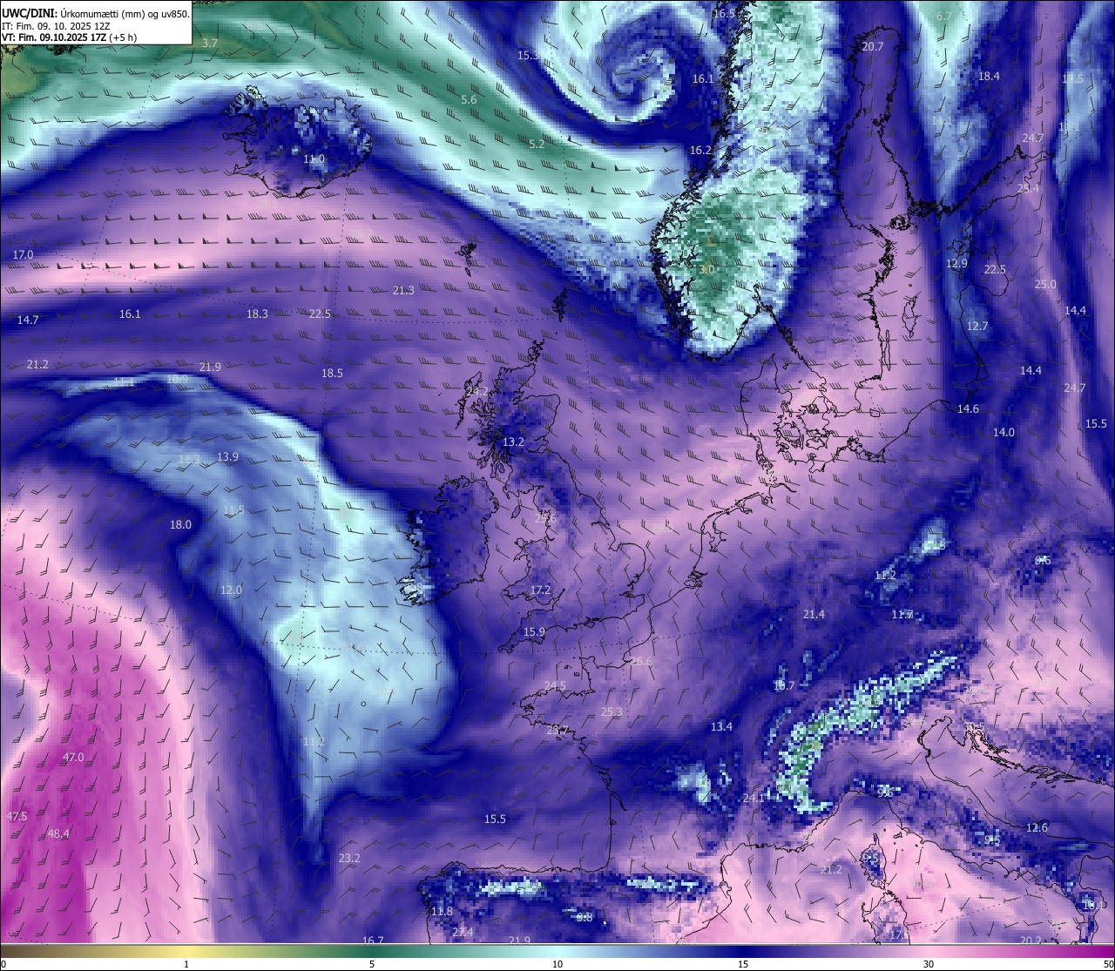The width and height of the screenshot is (1115, 971).
Task: Click the 12.7 value over Latvia
Action: [x=977, y=326]
